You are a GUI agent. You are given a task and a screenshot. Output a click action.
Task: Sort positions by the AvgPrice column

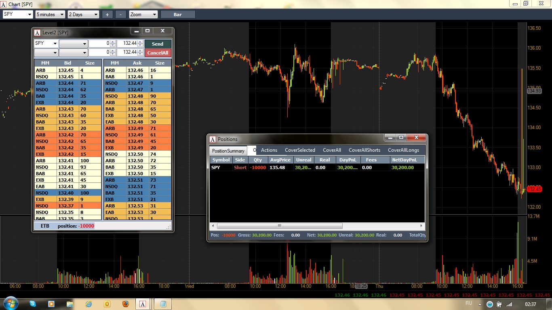coord(280,160)
